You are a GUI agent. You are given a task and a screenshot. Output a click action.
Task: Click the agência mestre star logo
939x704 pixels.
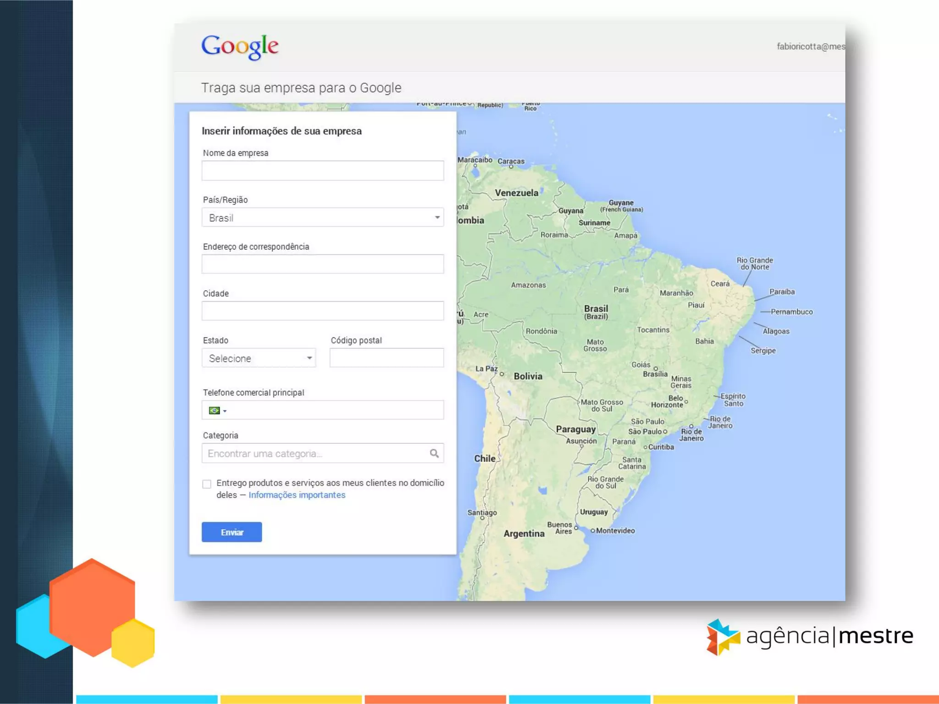pyautogui.click(x=723, y=637)
